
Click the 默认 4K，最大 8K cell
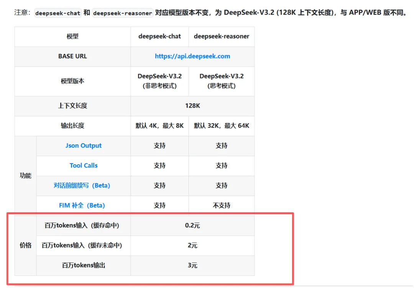coord(159,126)
